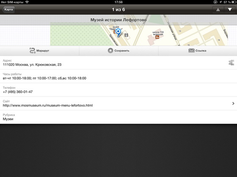Tap the Часы работы hours row

(118, 76)
